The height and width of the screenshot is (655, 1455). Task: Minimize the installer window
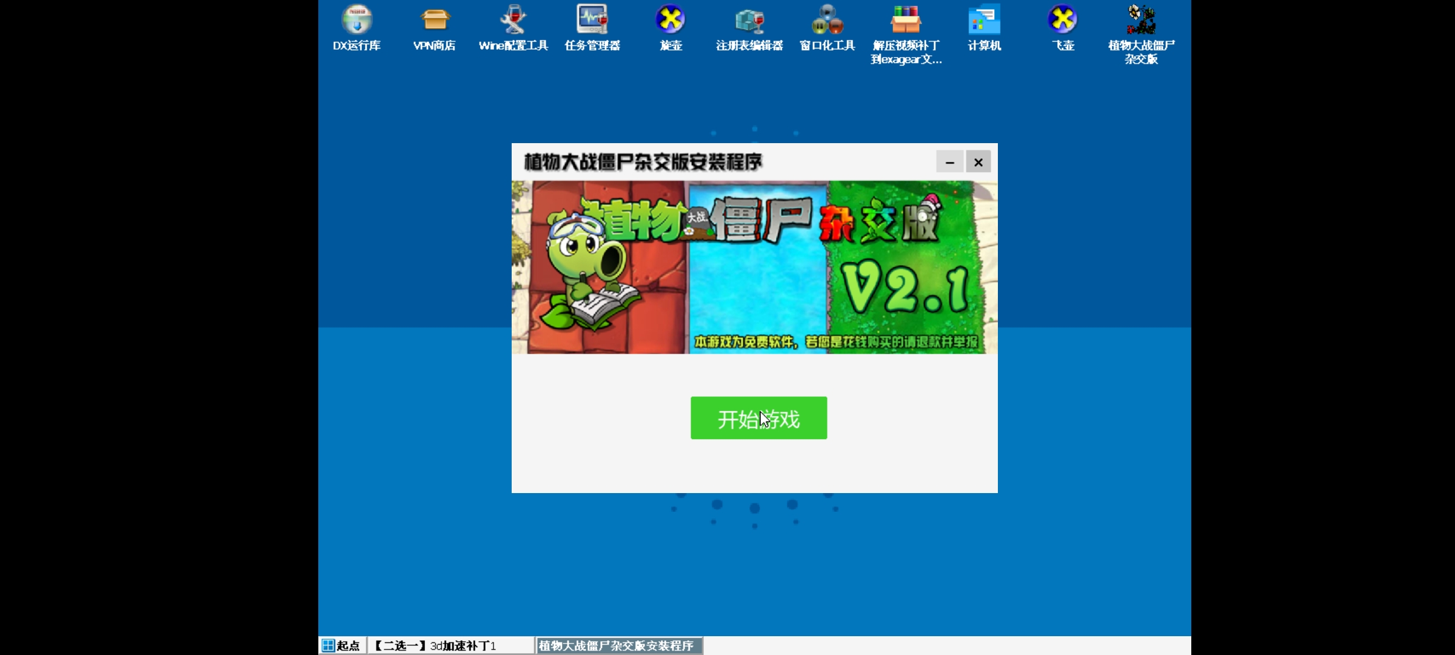949,162
